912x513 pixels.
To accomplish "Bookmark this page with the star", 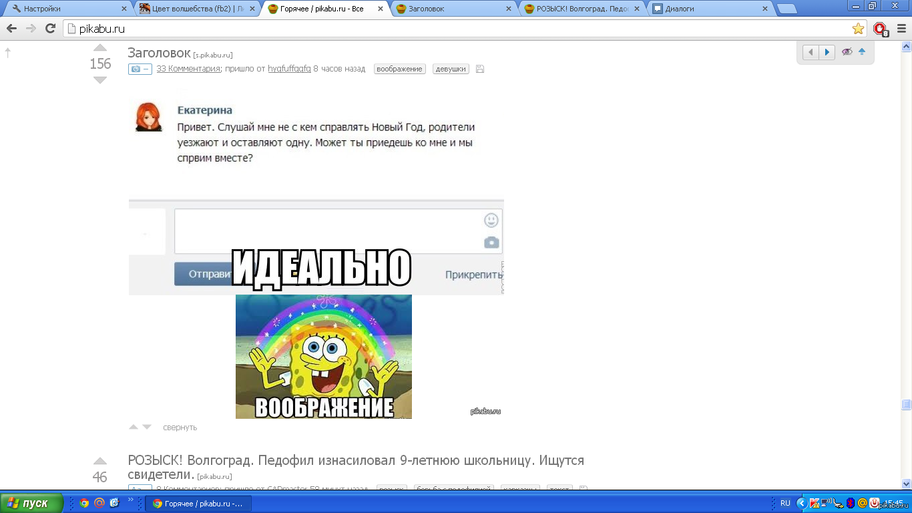I will pyautogui.click(x=858, y=29).
